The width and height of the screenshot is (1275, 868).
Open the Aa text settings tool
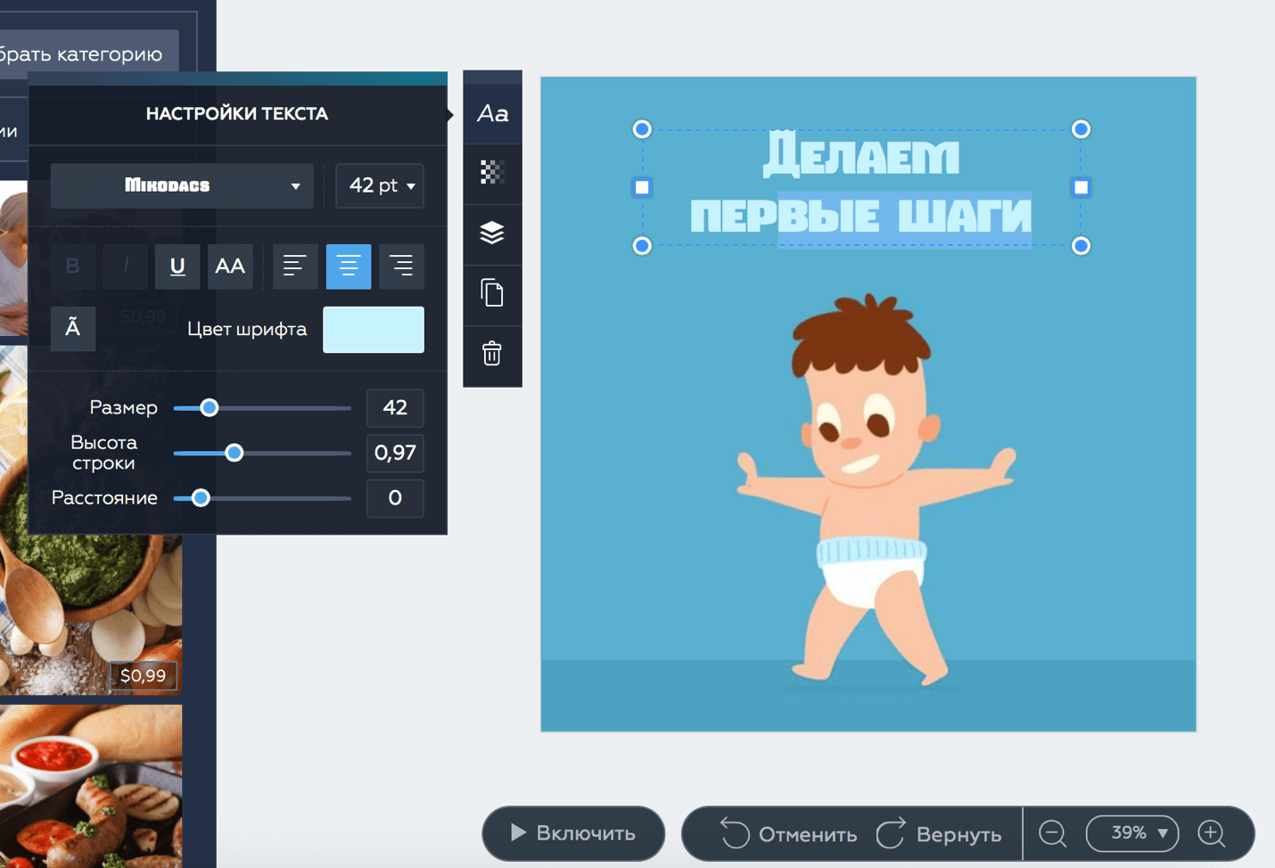(x=492, y=114)
